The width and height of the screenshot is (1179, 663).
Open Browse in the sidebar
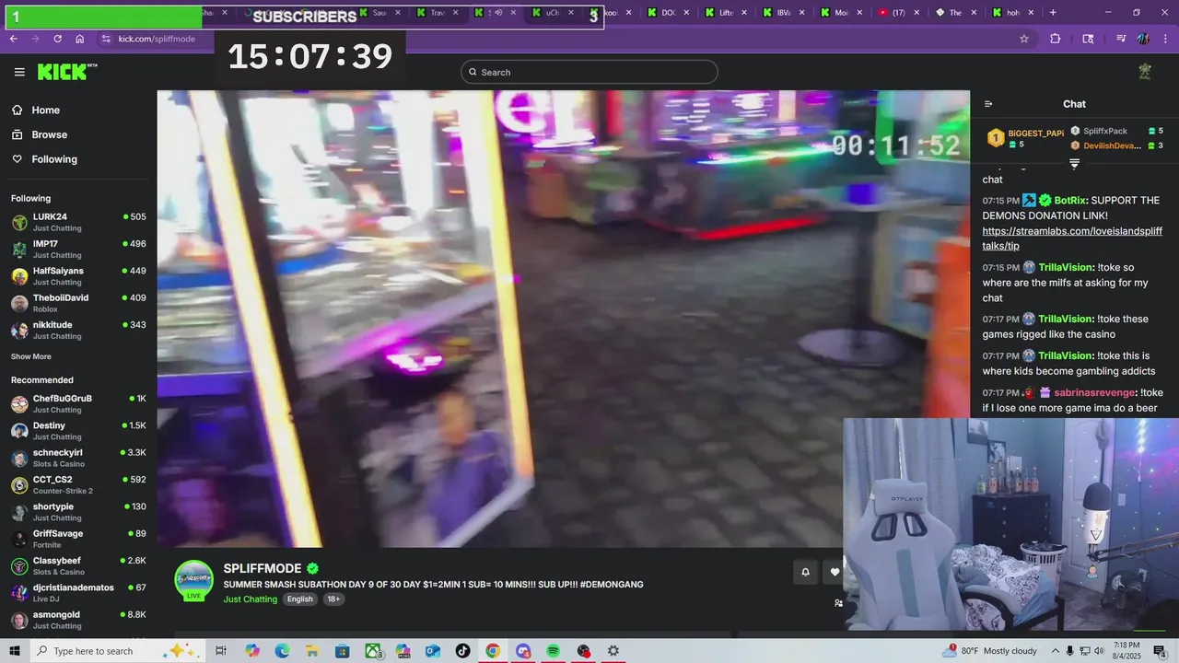pos(49,134)
